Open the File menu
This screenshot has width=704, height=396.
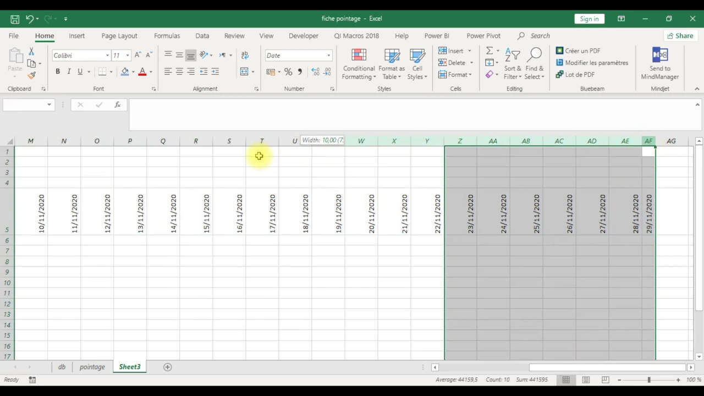14,36
